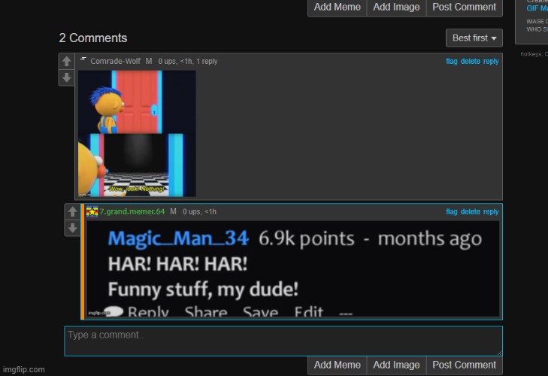
Task: Click '0 ups, <1h, 1 reply' text
Action: click(188, 61)
